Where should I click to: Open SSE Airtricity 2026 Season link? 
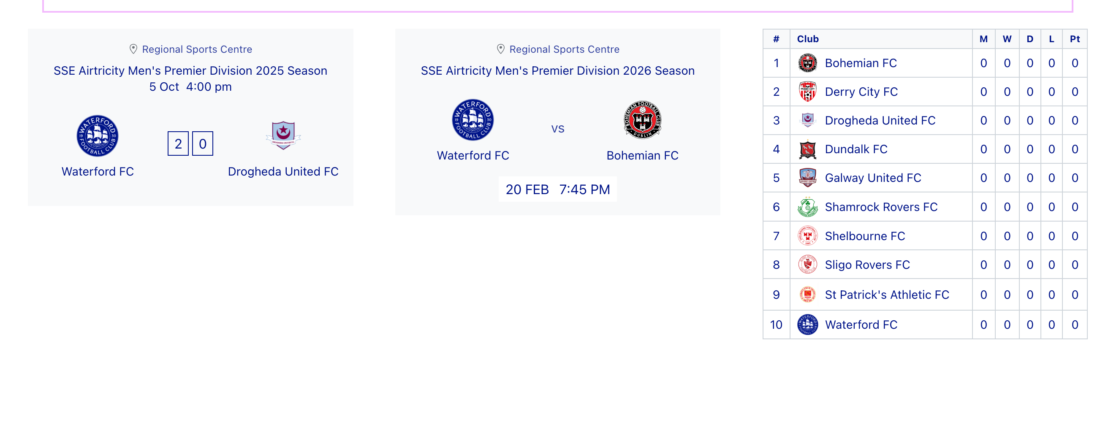557,71
